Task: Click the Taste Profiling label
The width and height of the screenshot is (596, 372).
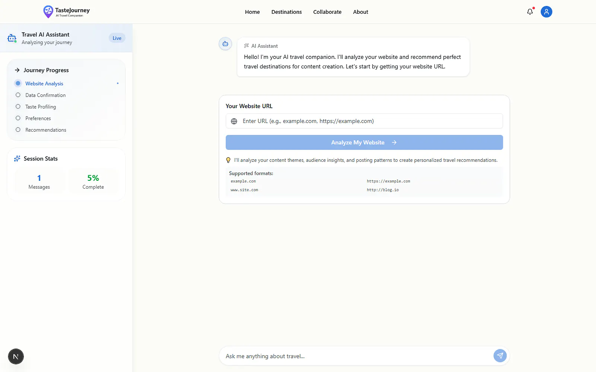Action: (41, 107)
